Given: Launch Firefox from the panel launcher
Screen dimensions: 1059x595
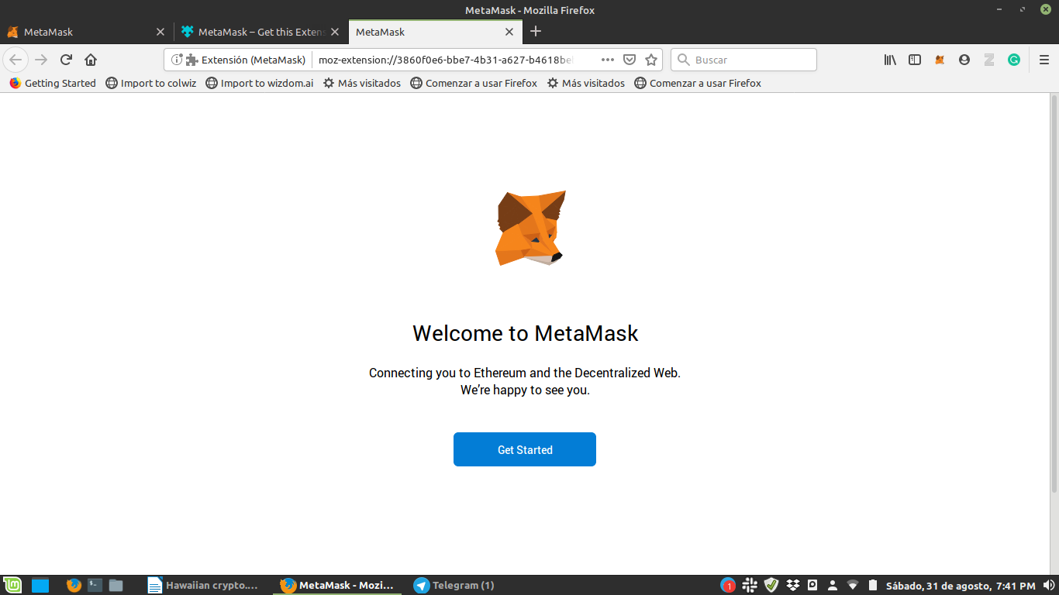Looking at the screenshot, I should point(74,585).
